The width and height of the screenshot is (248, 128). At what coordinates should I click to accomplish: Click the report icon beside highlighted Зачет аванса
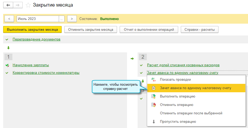154,88
